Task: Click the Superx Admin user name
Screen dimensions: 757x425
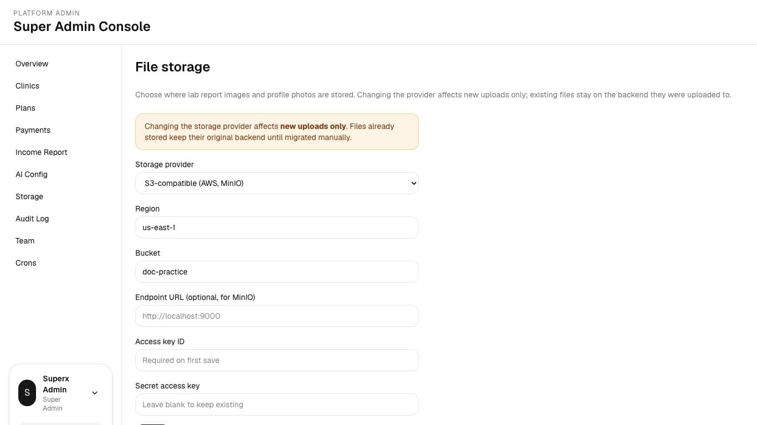Action: (56, 384)
